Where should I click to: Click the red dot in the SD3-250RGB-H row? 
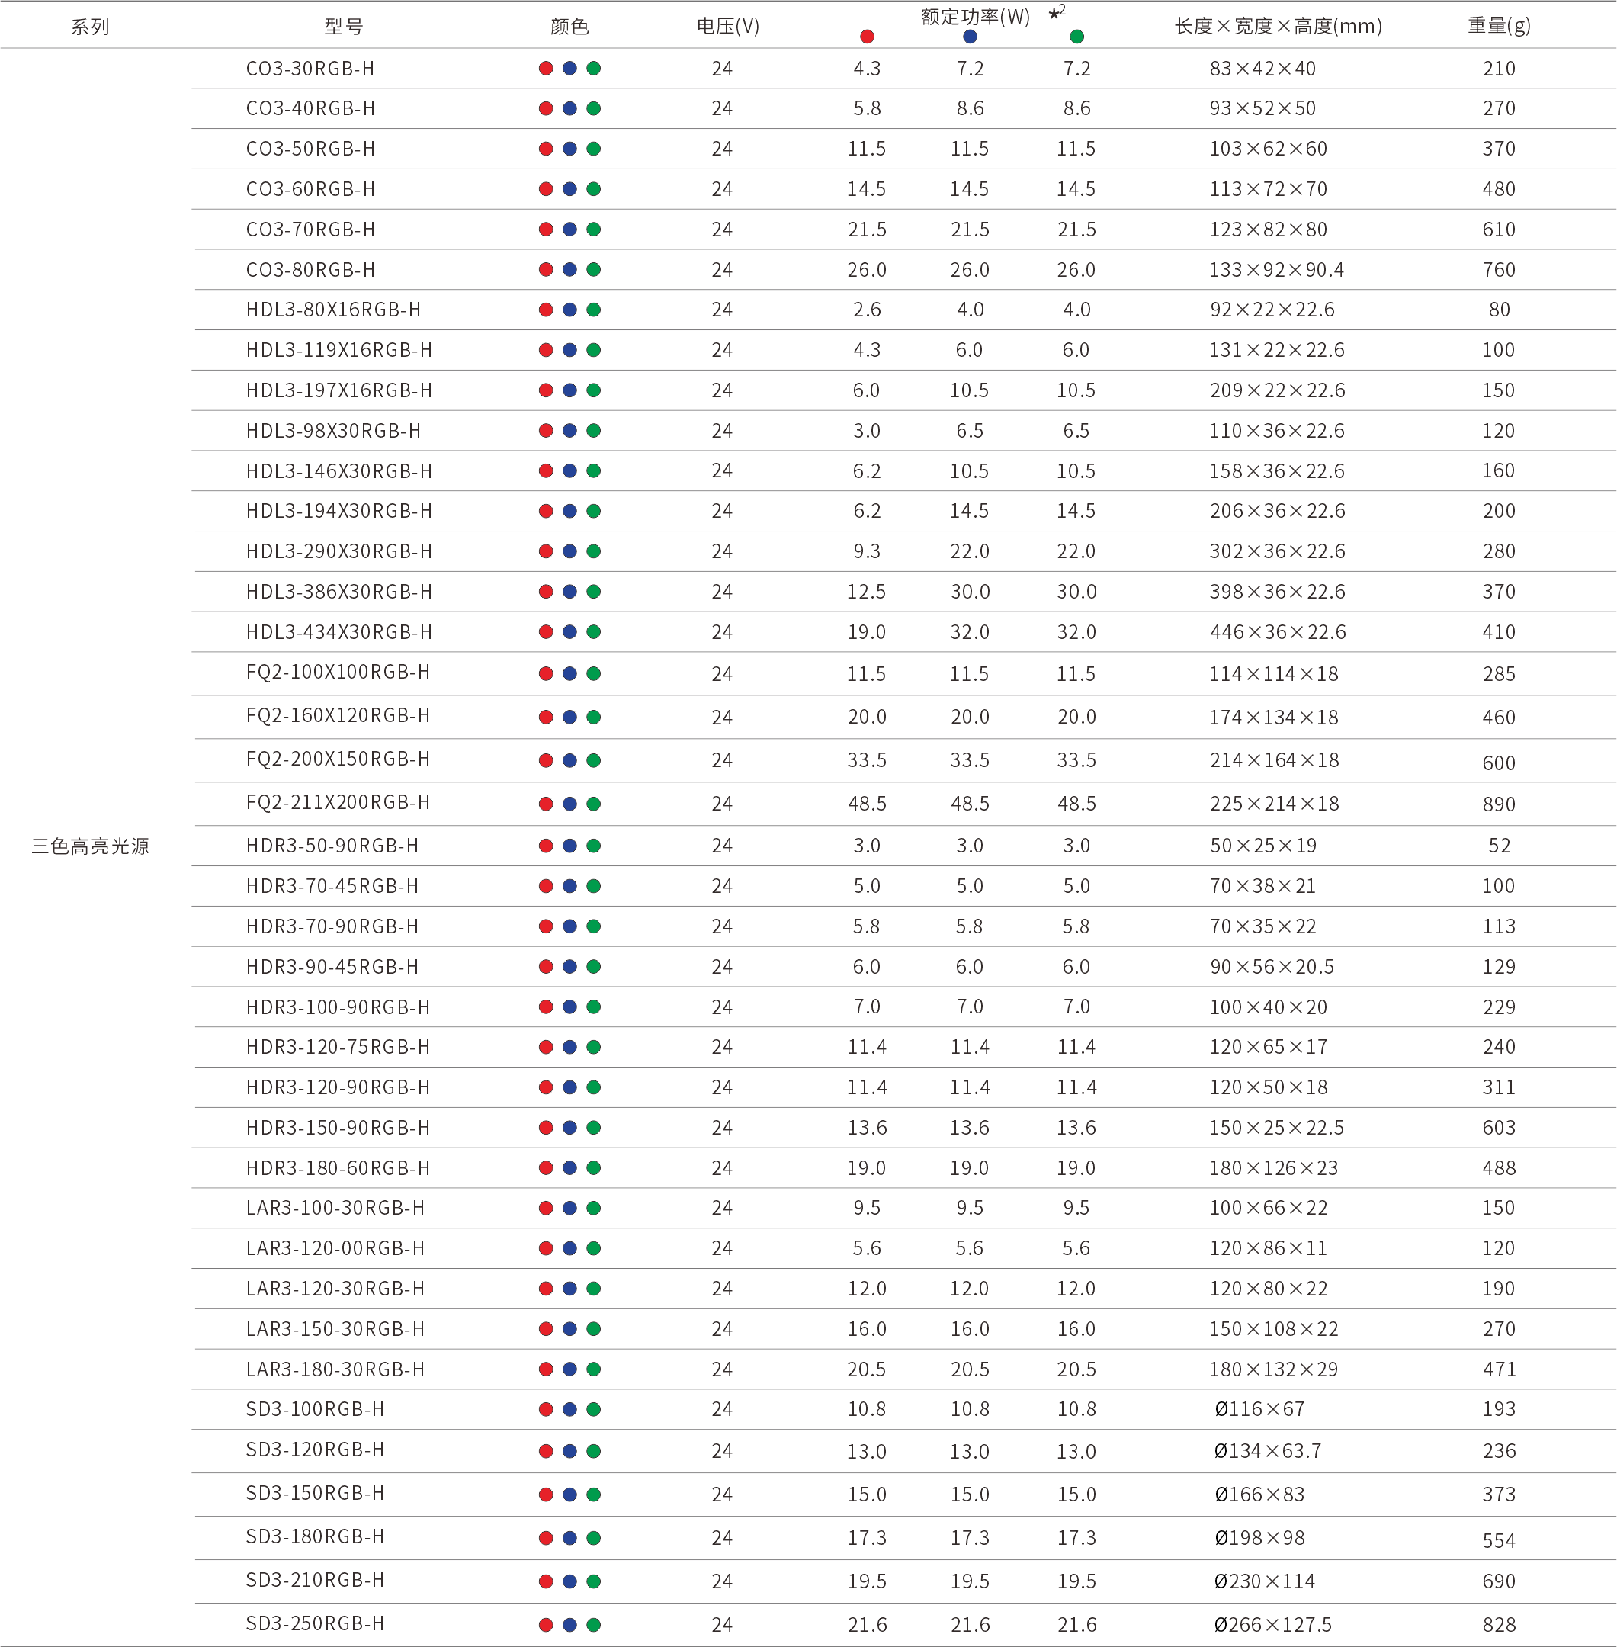[546, 1625]
